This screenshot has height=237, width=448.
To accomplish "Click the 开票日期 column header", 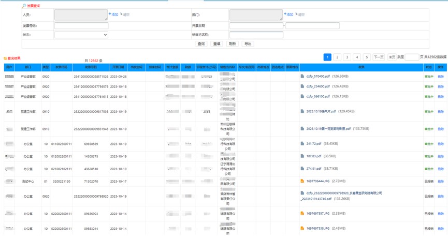I will [x=118, y=67].
